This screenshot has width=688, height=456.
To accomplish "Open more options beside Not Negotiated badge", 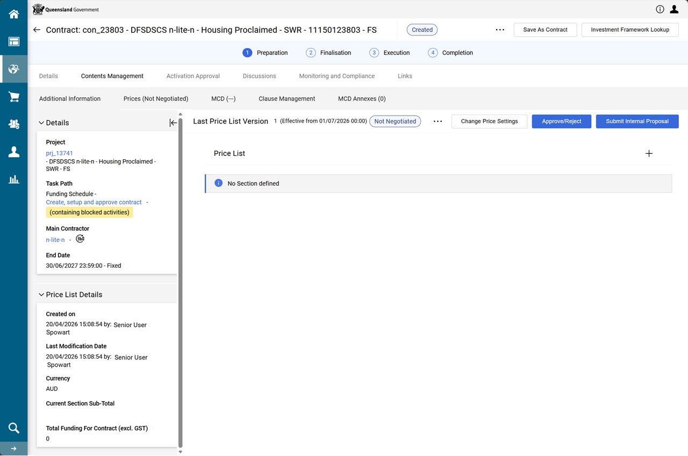I will pos(438,122).
